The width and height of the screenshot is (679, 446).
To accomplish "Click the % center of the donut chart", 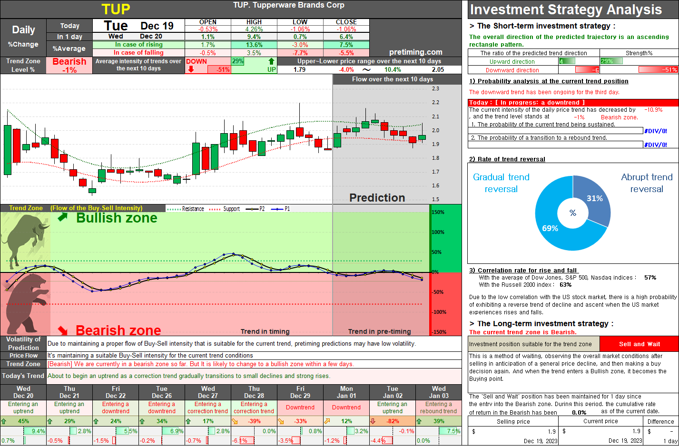I will [573, 213].
